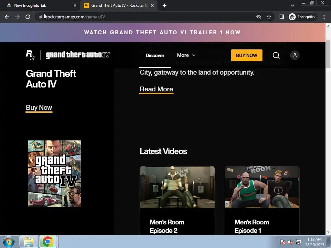331x248 pixels.
Task: Click the Grand Theft Auto IV sidebar title
Action: pyautogui.click(x=51, y=79)
